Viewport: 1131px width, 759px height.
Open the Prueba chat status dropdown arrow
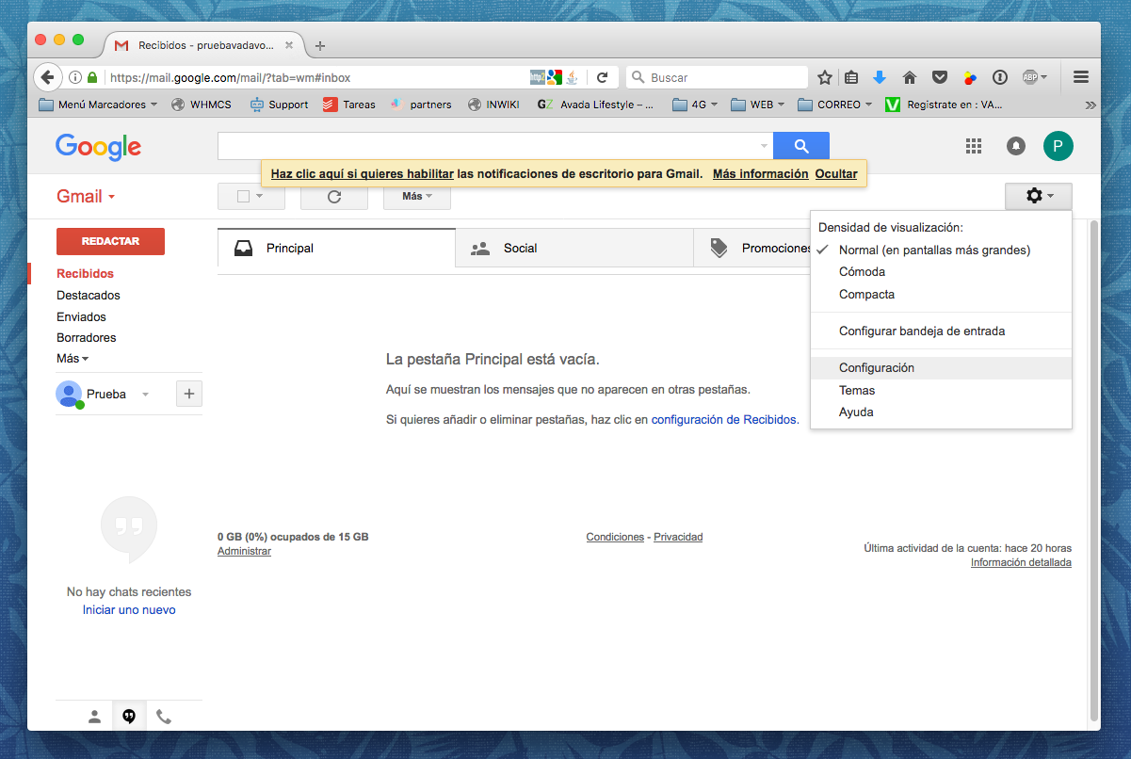point(145,395)
